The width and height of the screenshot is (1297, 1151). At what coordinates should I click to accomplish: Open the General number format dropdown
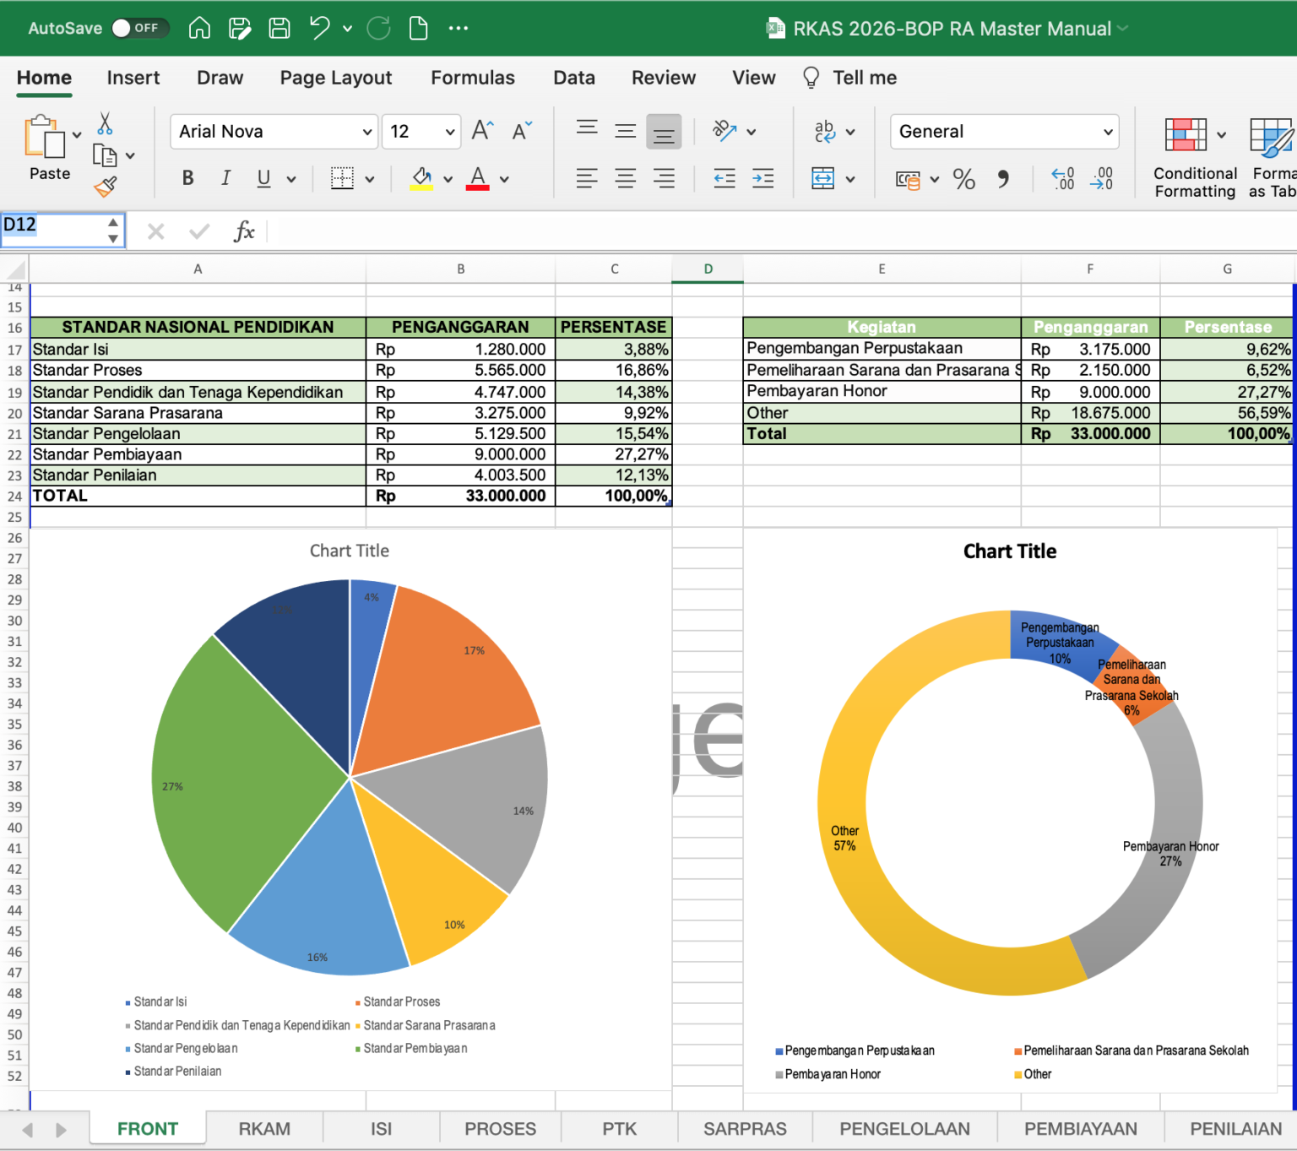[x=1004, y=131]
